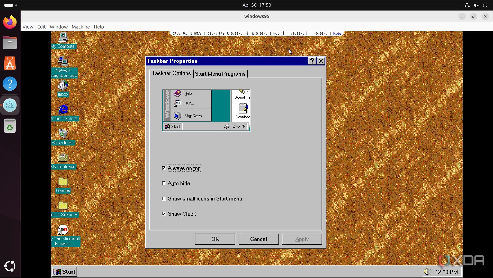Open the Window menu
Screen dimensions: 493x278
pyautogui.click(x=59, y=27)
